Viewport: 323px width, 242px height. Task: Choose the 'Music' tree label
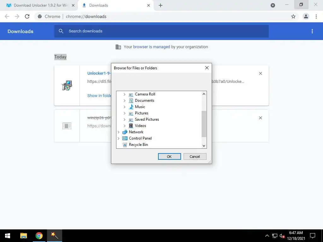(x=140, y=107)
